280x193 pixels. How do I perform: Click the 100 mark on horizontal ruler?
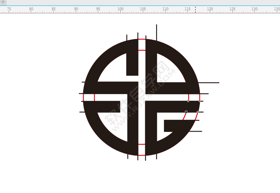click(121, 9)
